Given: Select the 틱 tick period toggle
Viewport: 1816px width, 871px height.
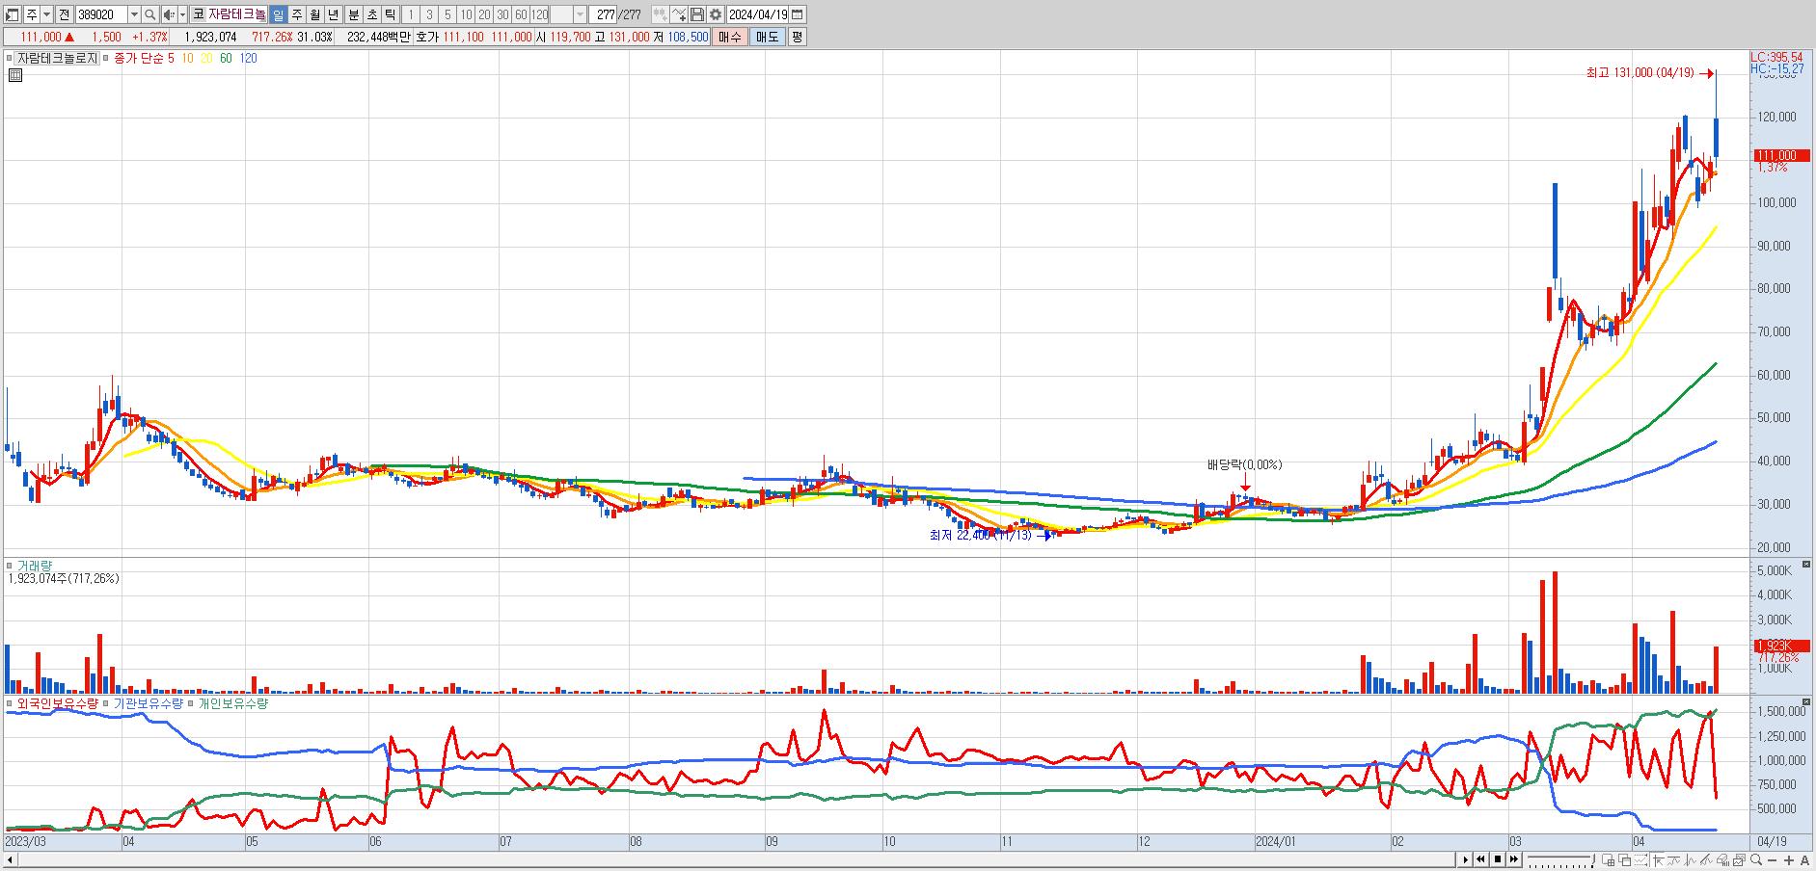Looking at the screenshot, I should (390, 14).
